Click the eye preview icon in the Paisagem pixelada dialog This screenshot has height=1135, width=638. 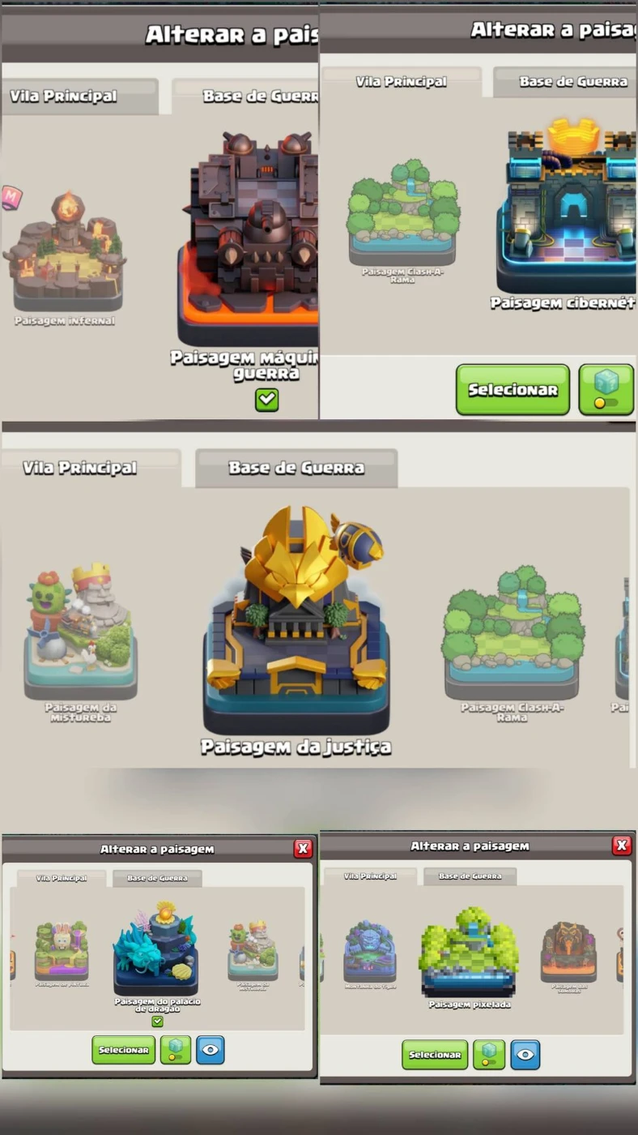(x=525, y=1055)
